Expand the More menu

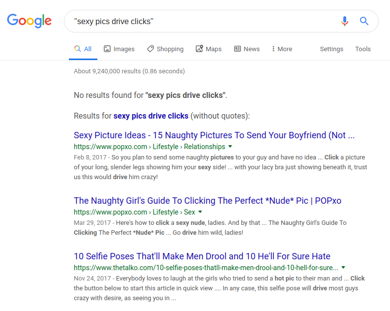[282, 49]
